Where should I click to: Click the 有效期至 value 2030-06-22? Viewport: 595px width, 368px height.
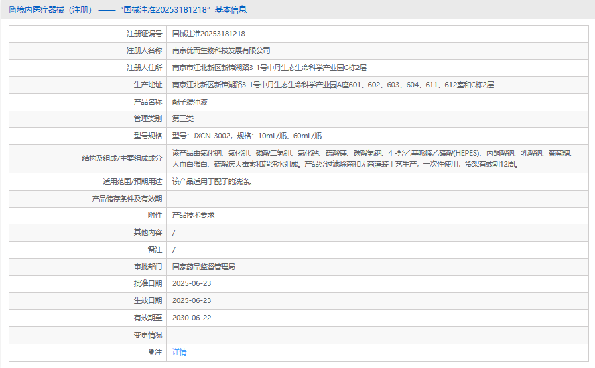[191, 318]
